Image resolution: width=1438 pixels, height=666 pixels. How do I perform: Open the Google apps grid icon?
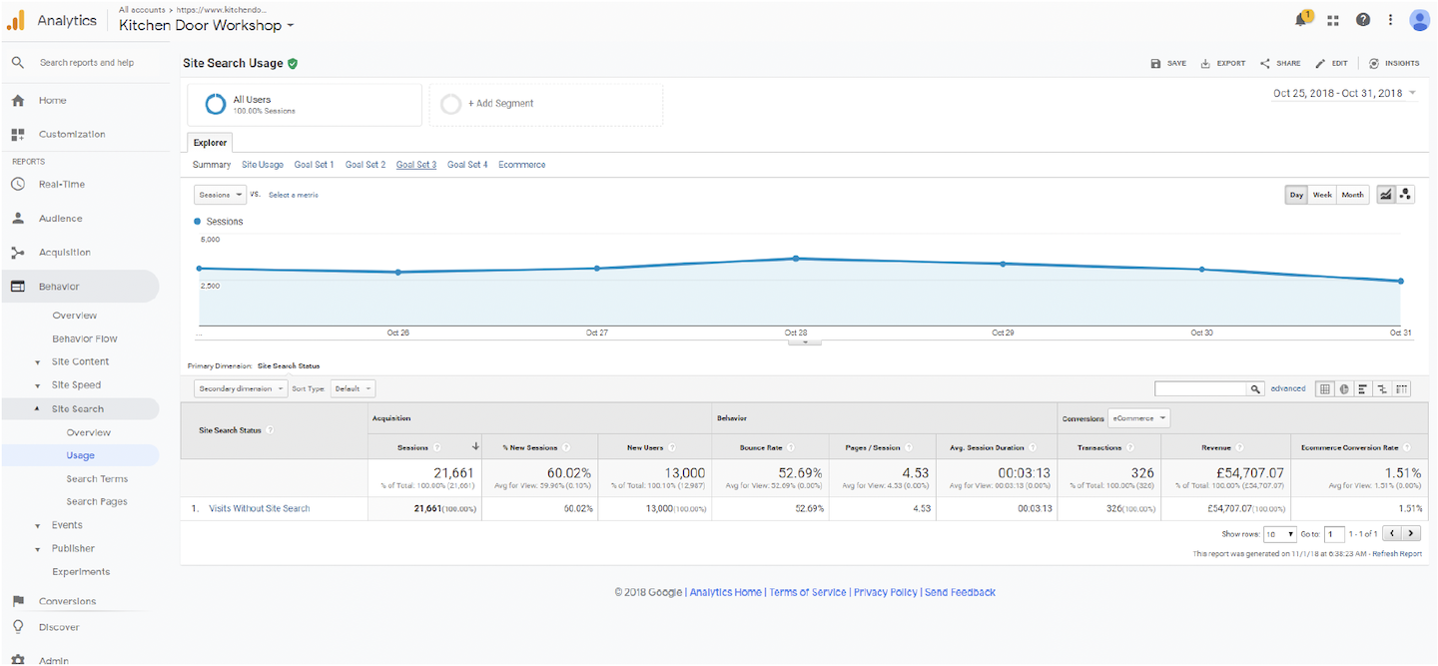point(1334,20)
